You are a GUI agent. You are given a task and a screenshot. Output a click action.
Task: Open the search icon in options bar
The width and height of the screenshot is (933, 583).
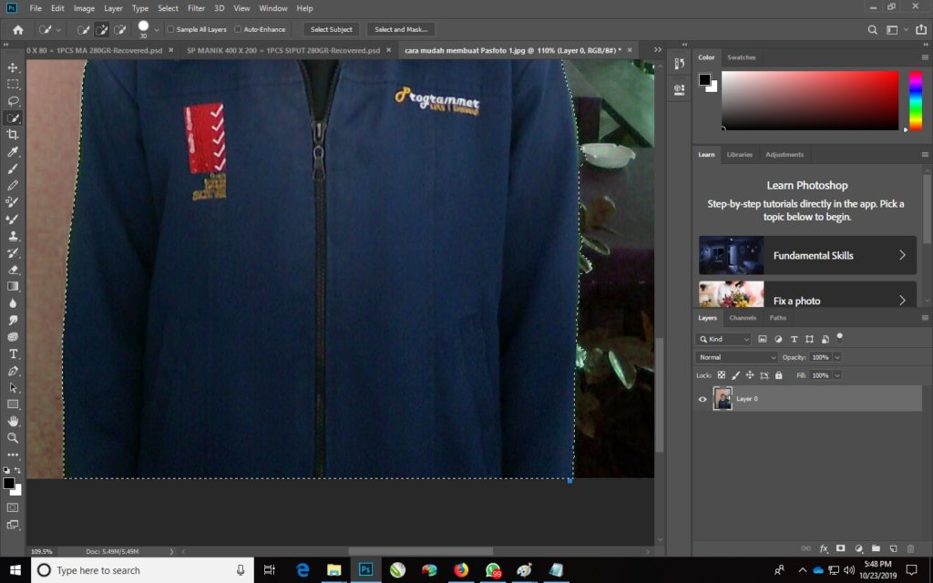tap(872, 29)
